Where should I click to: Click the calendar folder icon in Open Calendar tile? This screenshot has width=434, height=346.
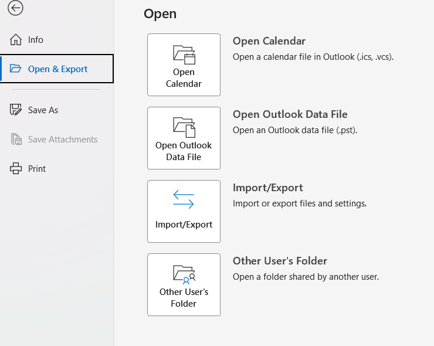184,55
